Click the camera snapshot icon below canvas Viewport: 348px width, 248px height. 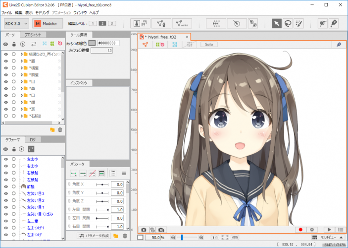click(x=144, y=230)
